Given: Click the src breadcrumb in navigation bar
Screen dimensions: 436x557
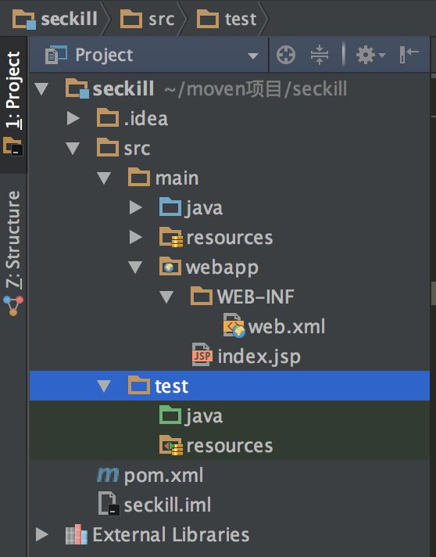Looking at the screenshot, I should [148, 19].
